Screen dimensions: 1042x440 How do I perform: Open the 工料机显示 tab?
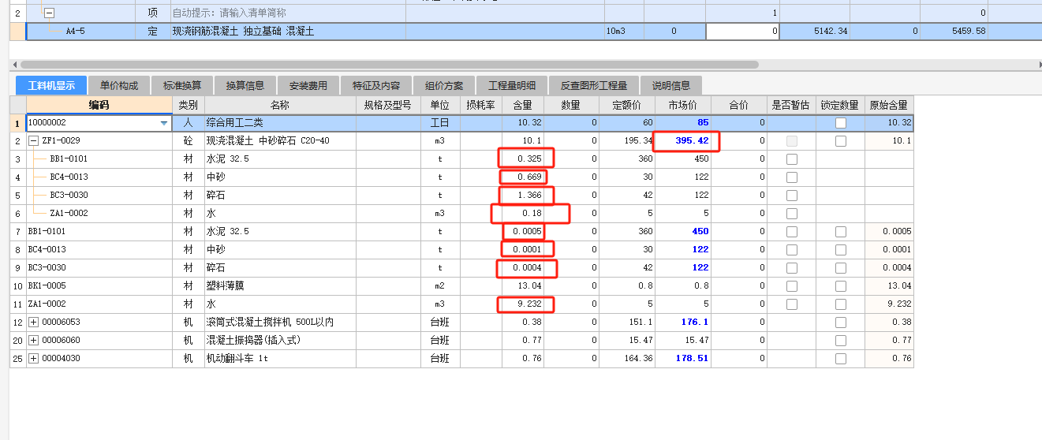51,85
